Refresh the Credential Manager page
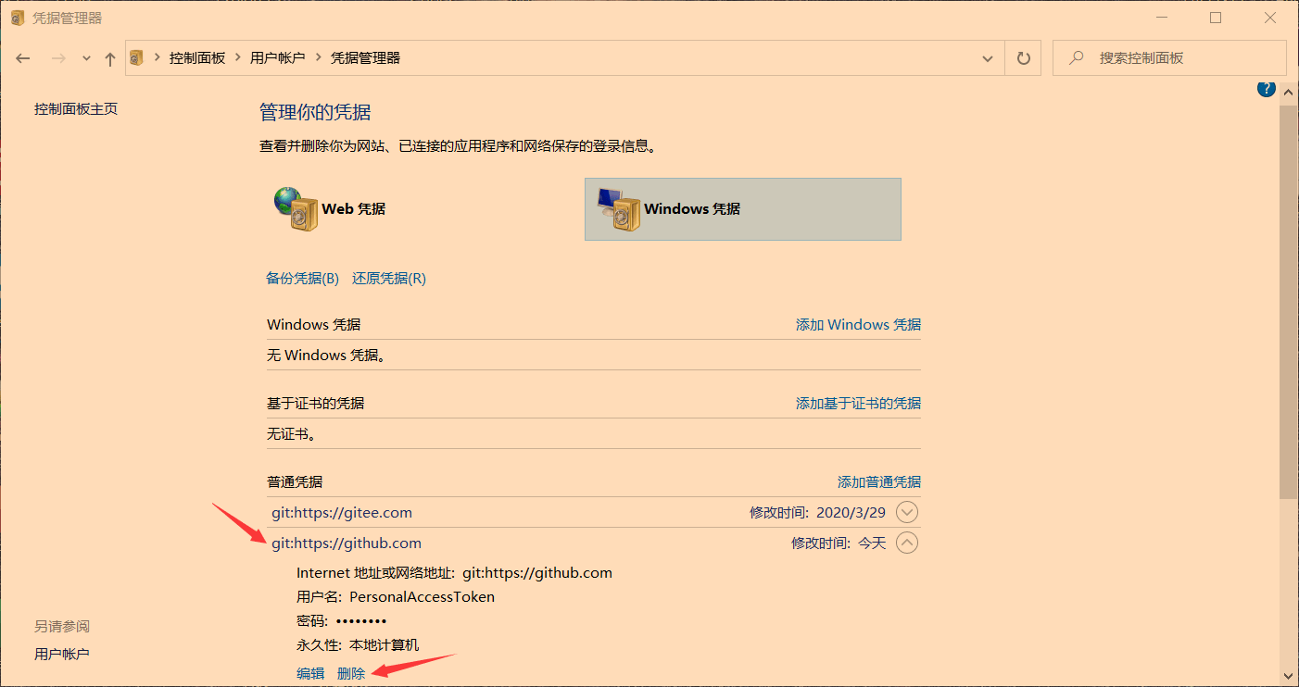This screenshot has height=687, width=1299. coord(1023,58)
